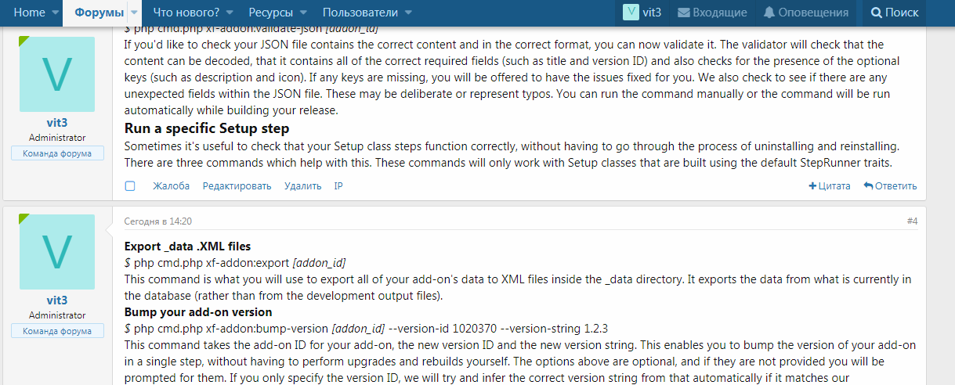Click the Цитата plus icon

click(x=812, y=186)
